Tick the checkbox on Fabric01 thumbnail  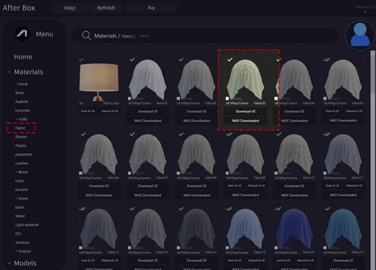coord(129,98)
